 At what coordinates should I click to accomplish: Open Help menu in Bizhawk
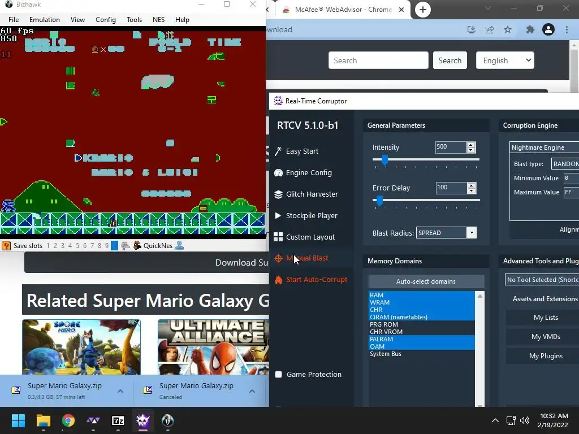pos(183,20)
